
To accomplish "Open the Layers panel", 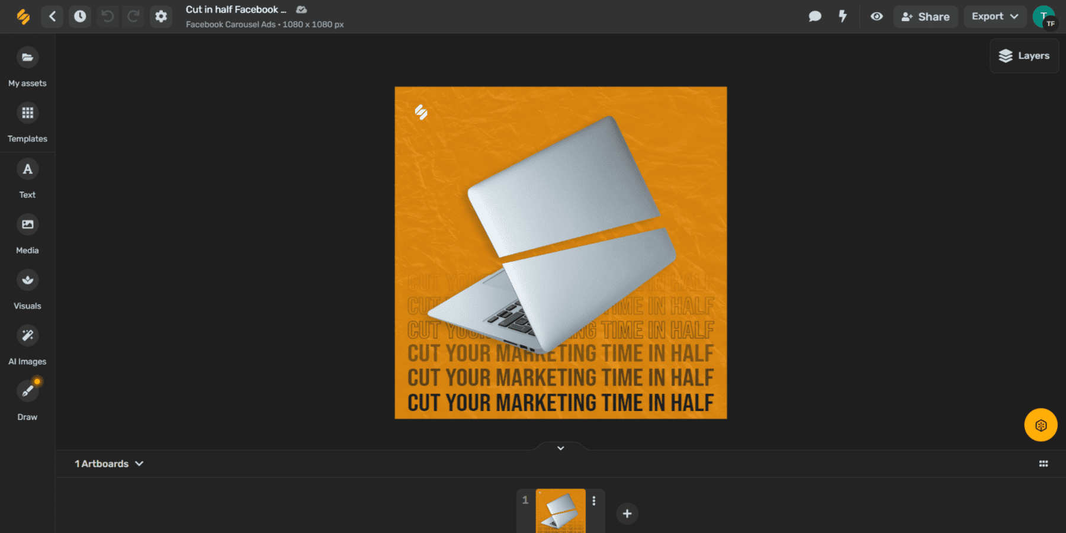I will point(1024,56).
